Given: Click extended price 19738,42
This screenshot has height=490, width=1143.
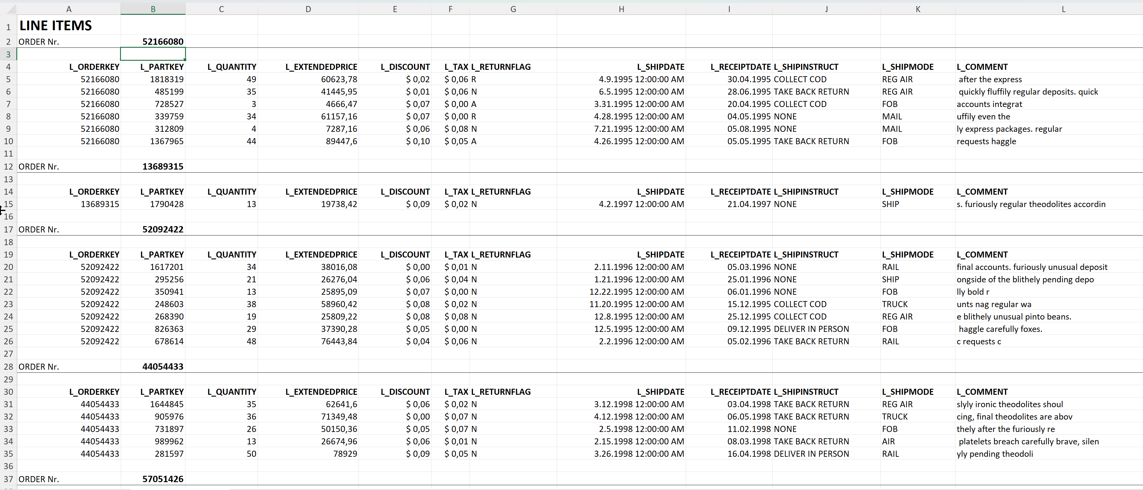Looking at the screenshot, I should (x=339, y=204).
